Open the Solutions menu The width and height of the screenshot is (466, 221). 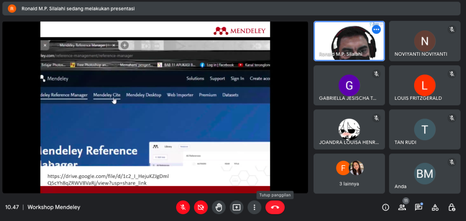[x=195, y=79]
